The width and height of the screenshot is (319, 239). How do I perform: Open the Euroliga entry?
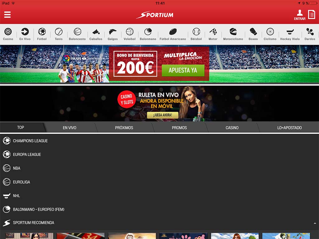point(159,182)
